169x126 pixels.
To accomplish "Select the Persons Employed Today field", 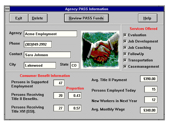I will (151, 89).
